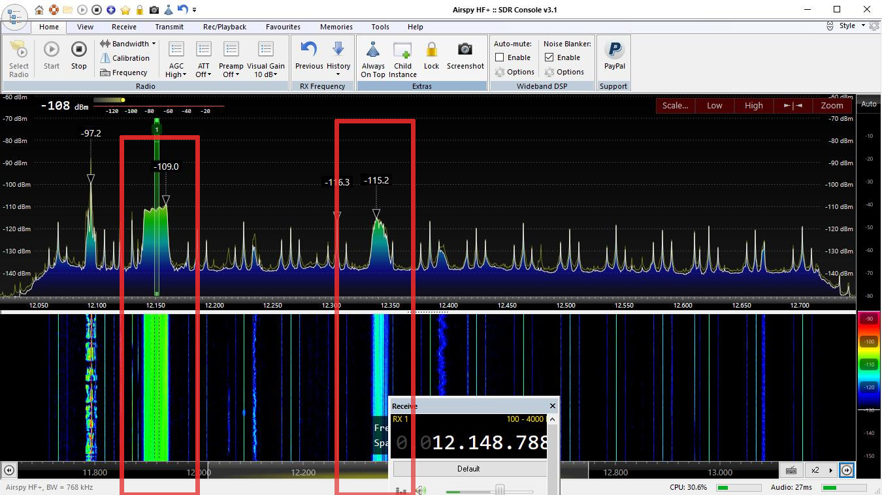Click the small padlock icon in quick access toolbar
This screenshot has height=495, width=882.
tap(140, 10)
